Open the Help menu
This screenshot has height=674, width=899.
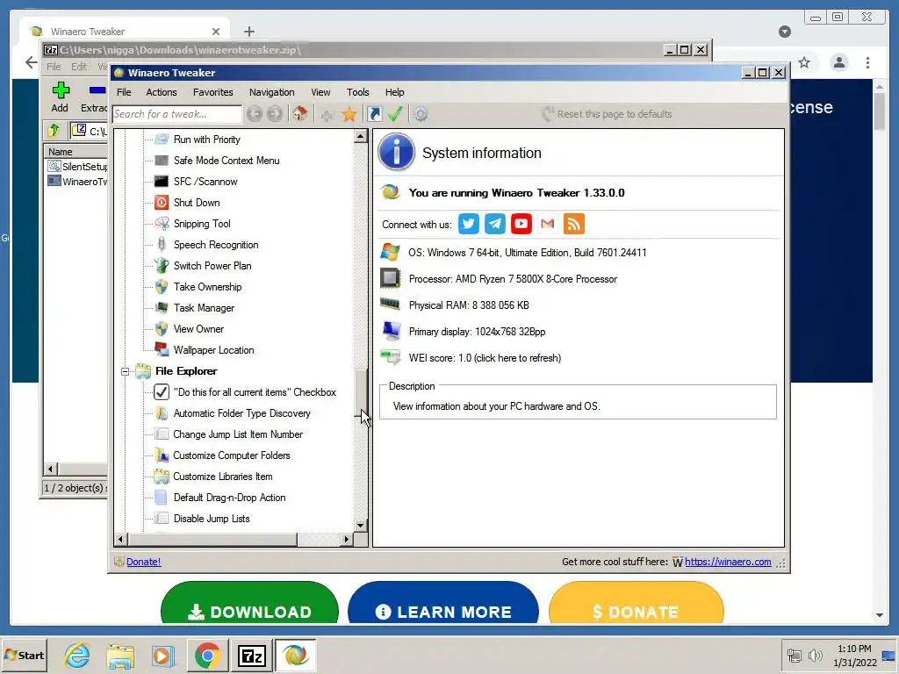tap(394, 92)
